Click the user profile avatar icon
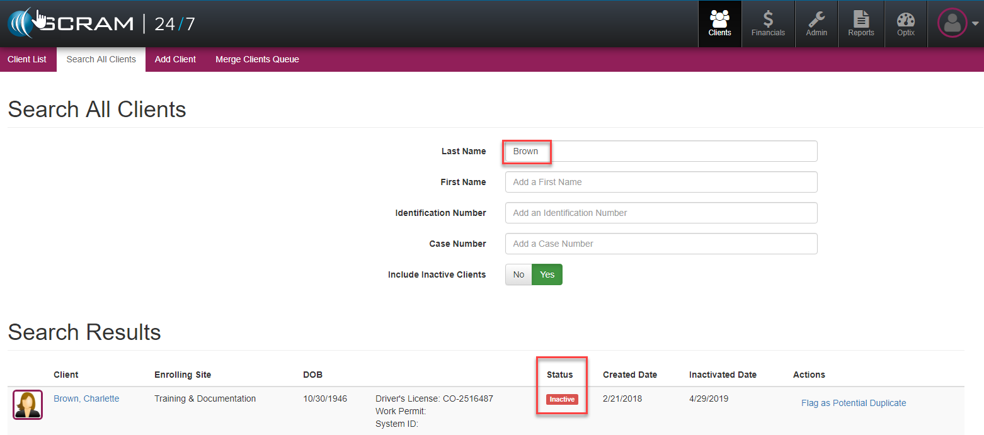Screen dimensions: 984x435 click(x=952, y=23)
